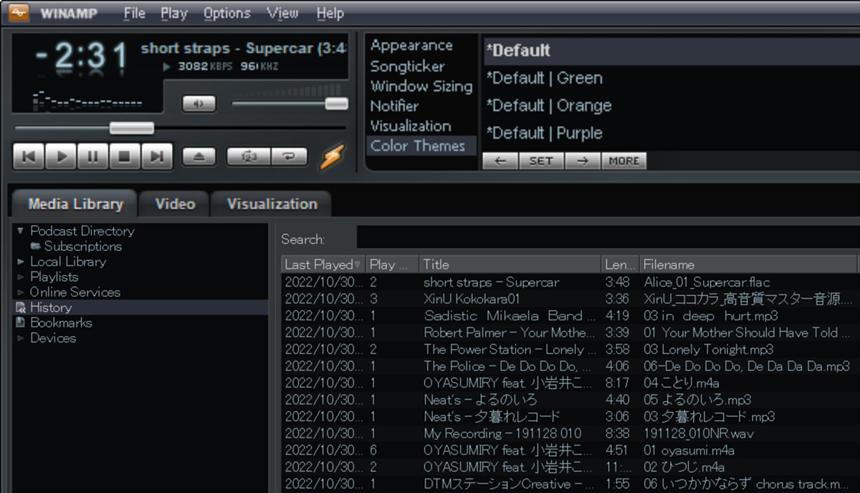Select The Power Station - Lonely row

pyautogui.click(x=570, y=349)
